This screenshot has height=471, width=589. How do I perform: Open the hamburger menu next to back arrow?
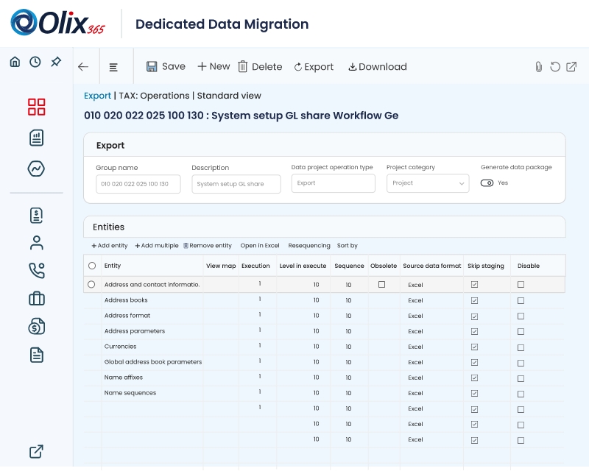tap(114, 66)
